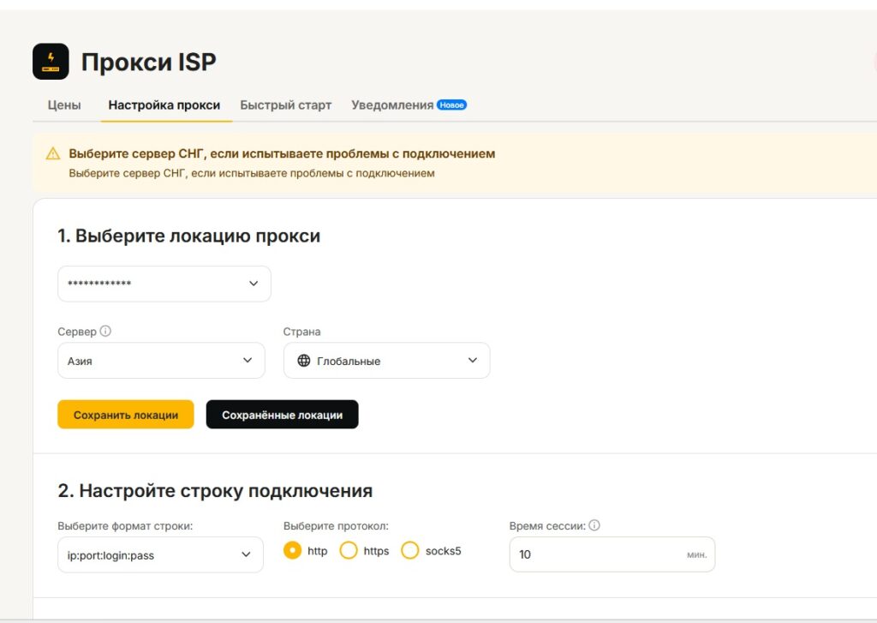Switch to the Настройка прокси tab
This screenshot has width=877, height=623.
coord(164,105)
